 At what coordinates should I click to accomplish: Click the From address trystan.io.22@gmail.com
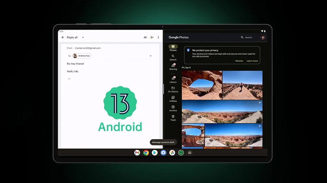point(88,48)
